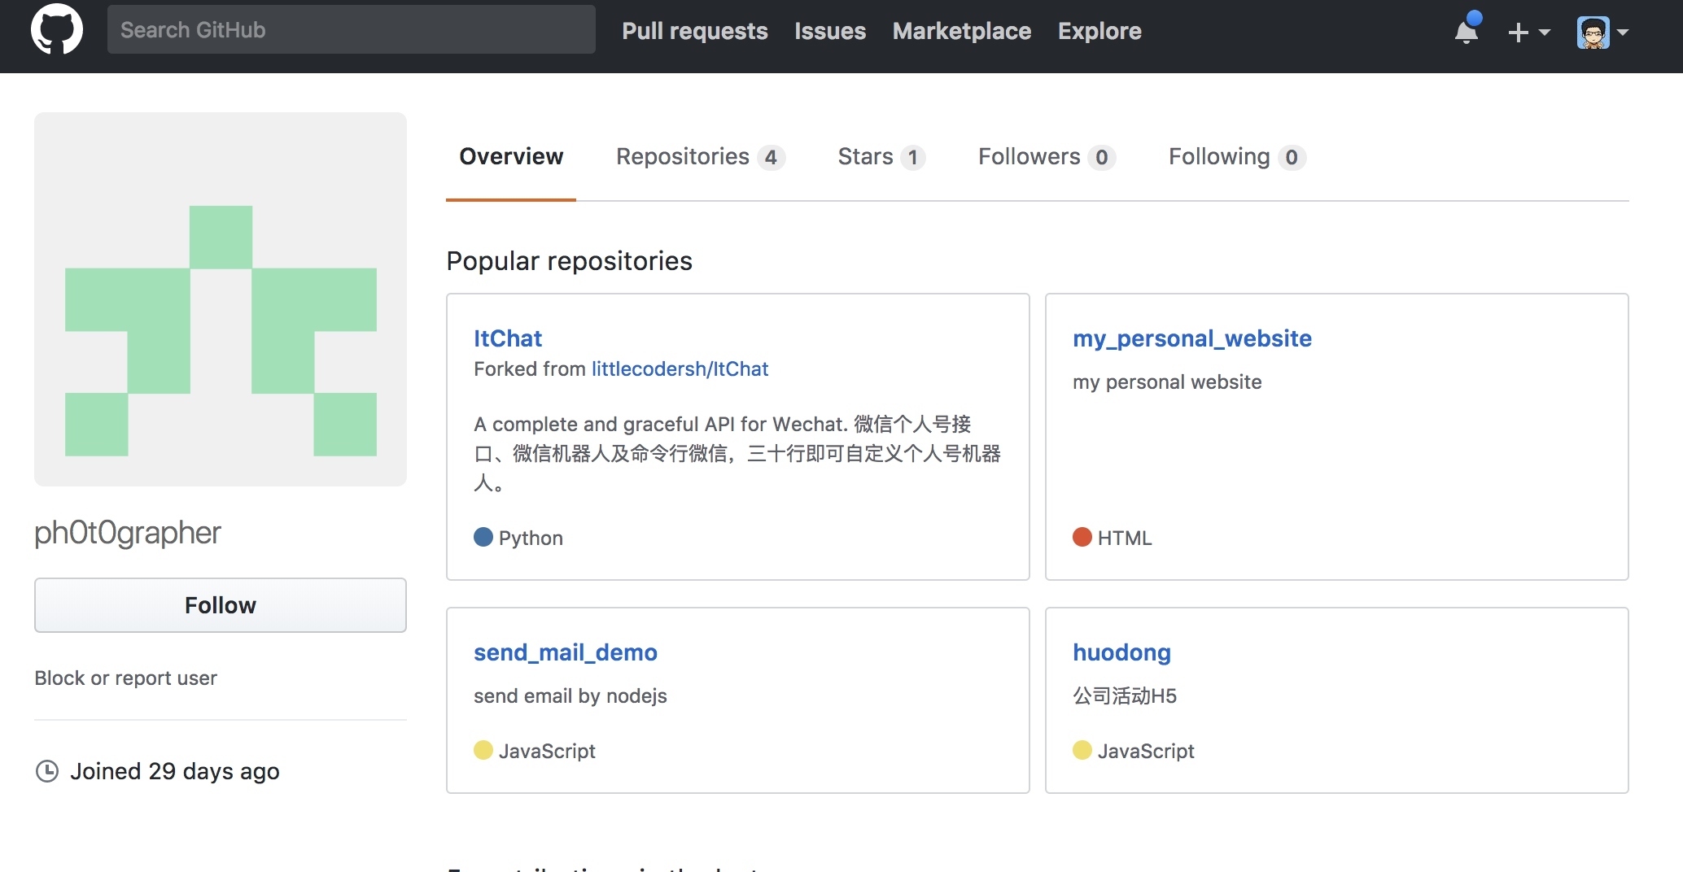1683x872 pixels.
Task: Click the GitHub Octocat logo
Action: (57, 30)
